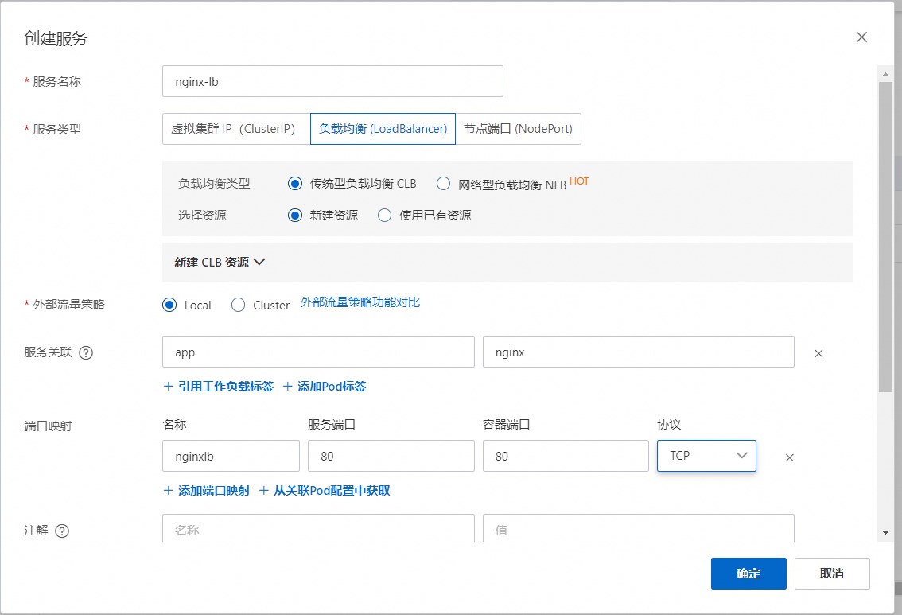Select Cluster external traffic policy
The height and width of the screenshot is (615, 902).
tap(239, 306)
